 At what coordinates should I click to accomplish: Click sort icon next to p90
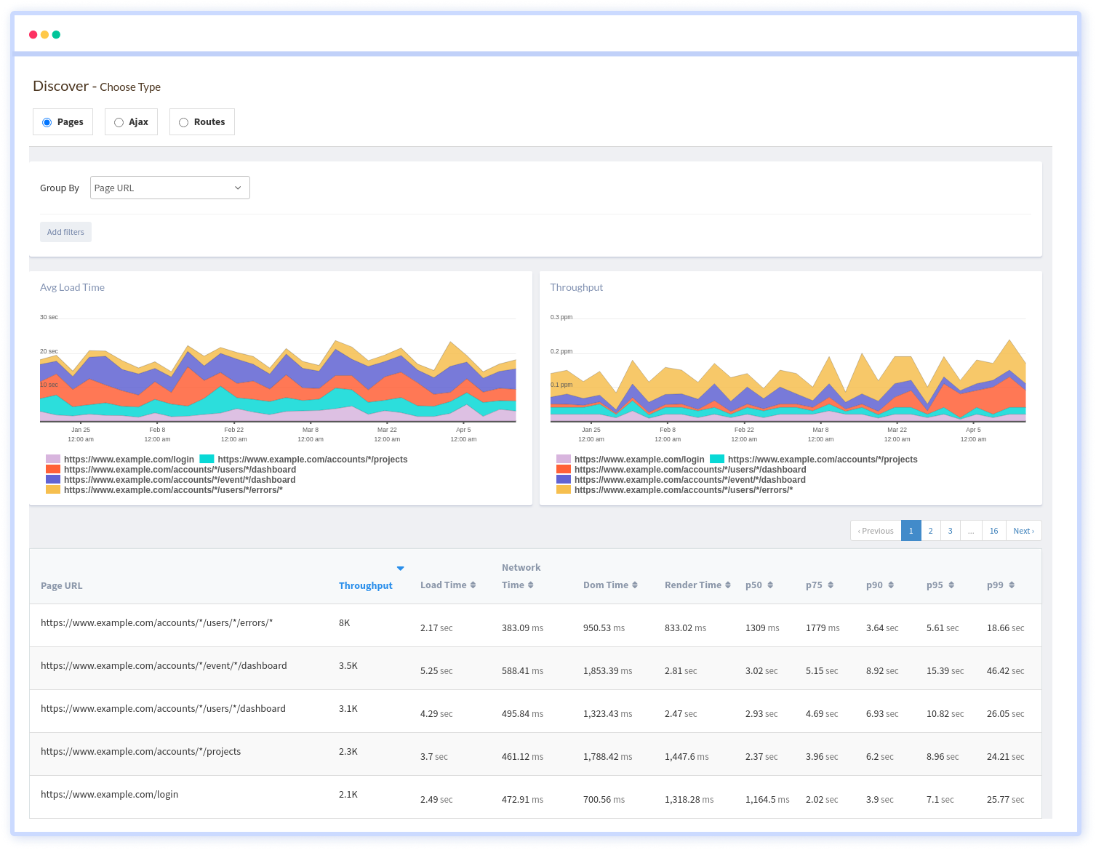point(891,585)
